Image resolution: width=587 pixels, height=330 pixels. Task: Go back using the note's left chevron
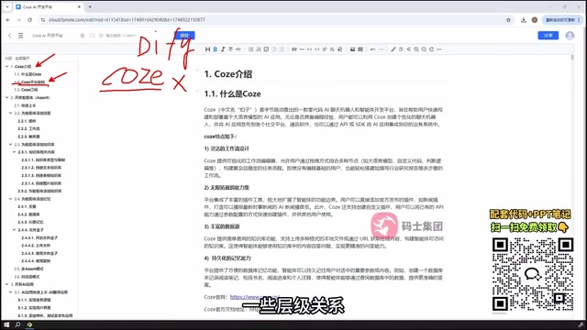pos(10,36)
